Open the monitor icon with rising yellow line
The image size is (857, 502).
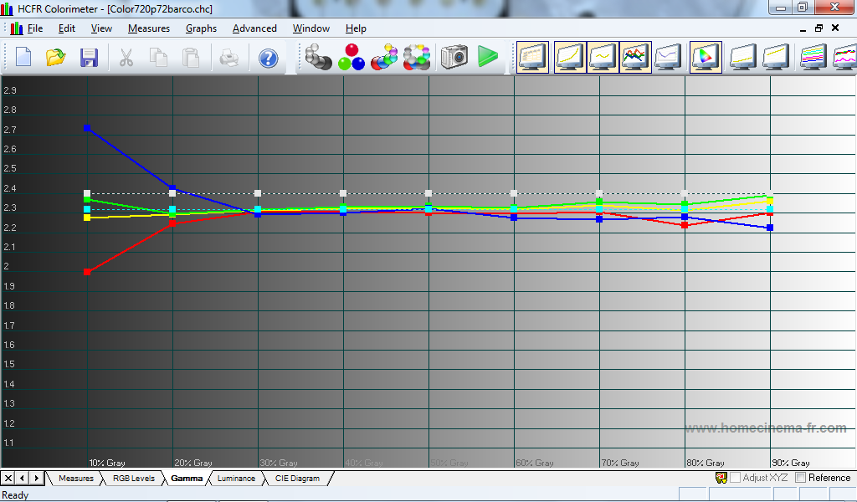coord(776,58)
